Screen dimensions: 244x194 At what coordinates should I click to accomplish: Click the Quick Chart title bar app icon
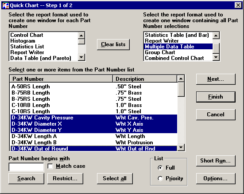(6, 5)
